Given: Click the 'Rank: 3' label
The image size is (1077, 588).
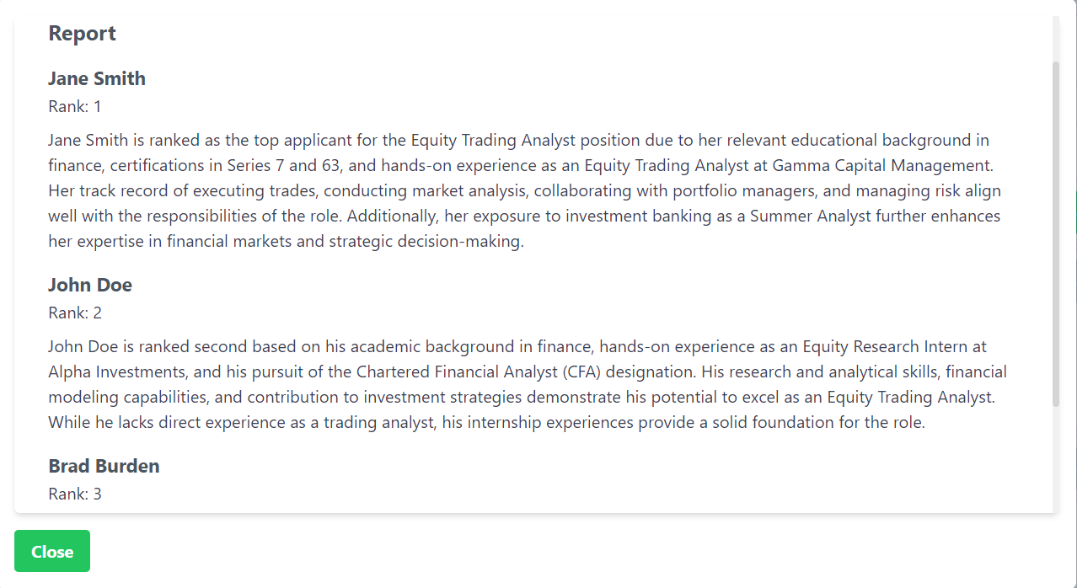Looking at the screenshot, I should point(75,494).
